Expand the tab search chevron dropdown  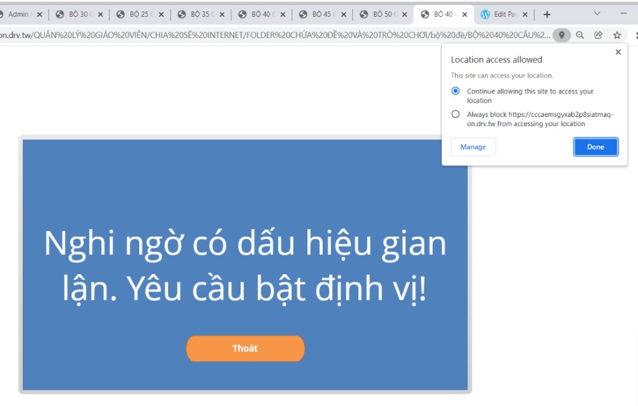[597, 14]
